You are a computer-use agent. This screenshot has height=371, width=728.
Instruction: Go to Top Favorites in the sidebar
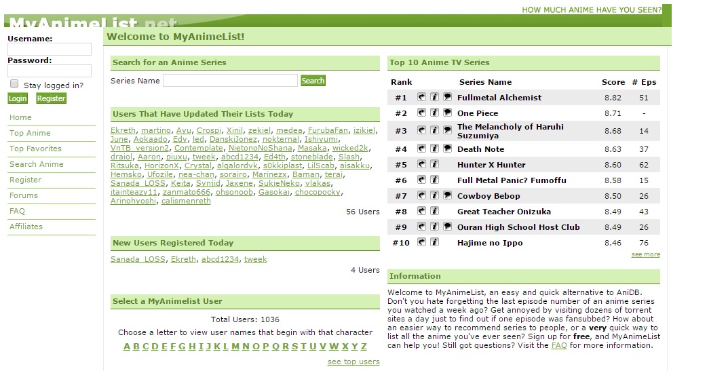coord(35,149)
